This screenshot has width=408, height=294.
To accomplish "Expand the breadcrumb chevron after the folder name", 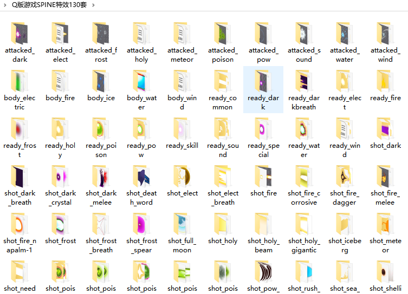I will click(93, 5).
